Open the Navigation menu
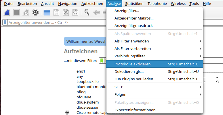Viewport: 223px width, 115px height. click(68, 3)
